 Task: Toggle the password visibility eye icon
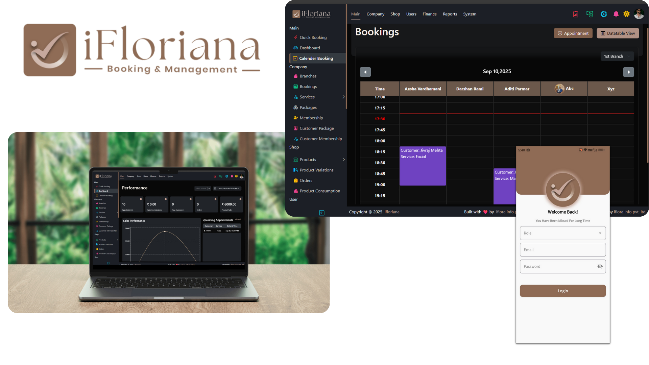click(x=600, y=266)
